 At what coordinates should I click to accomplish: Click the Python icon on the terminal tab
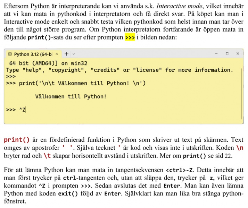[x=10, y=54]
